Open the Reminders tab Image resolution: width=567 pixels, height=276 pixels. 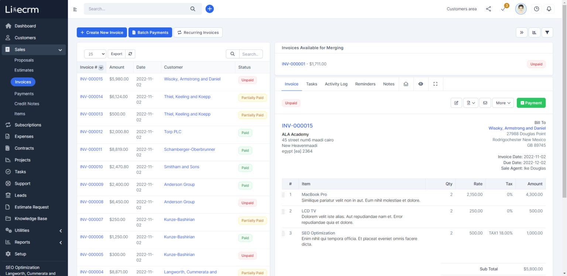pyautogui.click(x=365, y=84)
